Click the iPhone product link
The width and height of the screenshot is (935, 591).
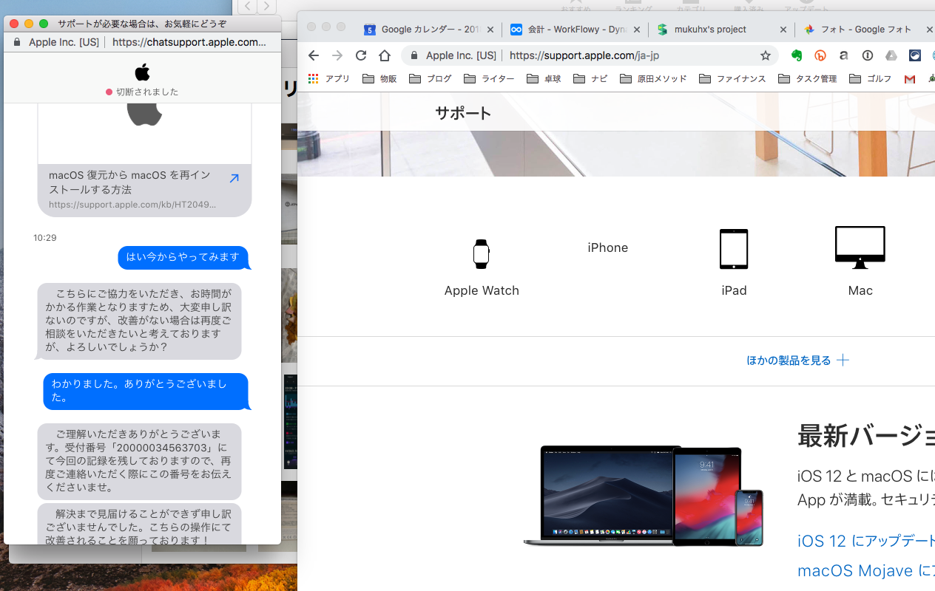(608, 247)
